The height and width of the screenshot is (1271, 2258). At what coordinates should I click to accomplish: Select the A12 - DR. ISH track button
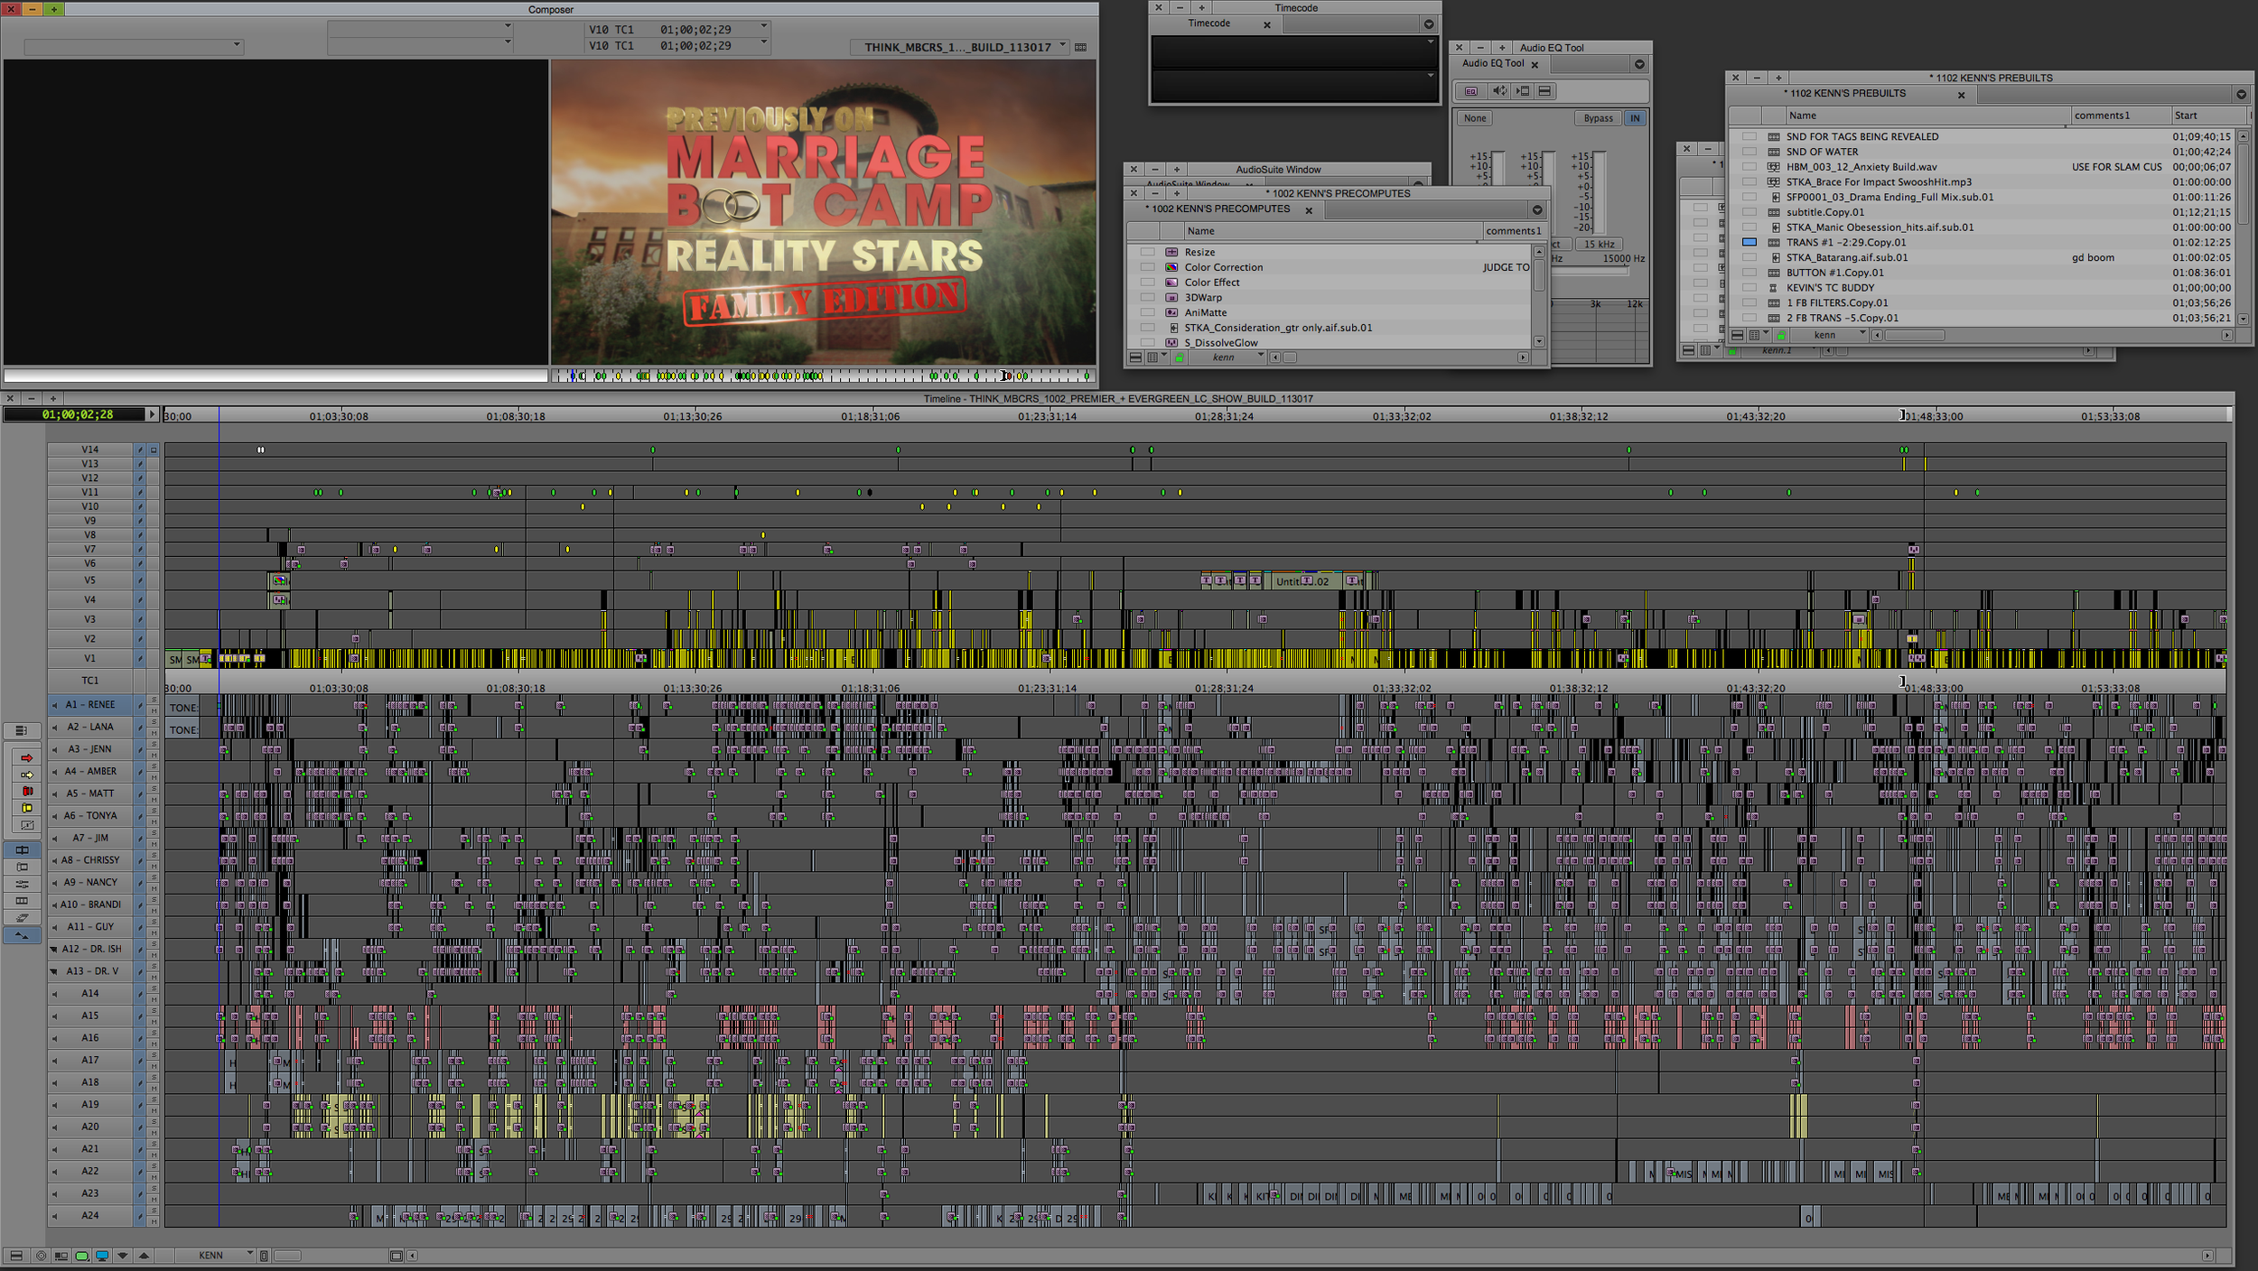click(91, 949)
